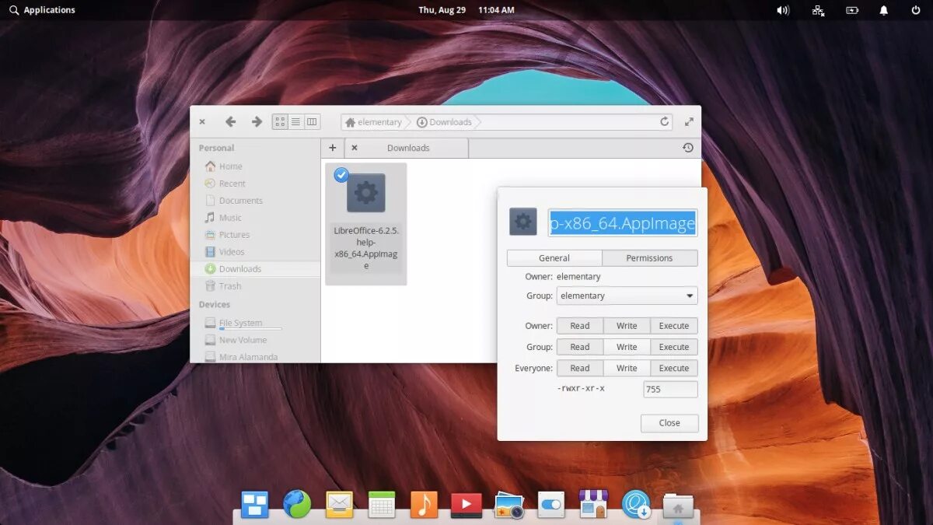Toggle Group Read permission

coord(580,347)
